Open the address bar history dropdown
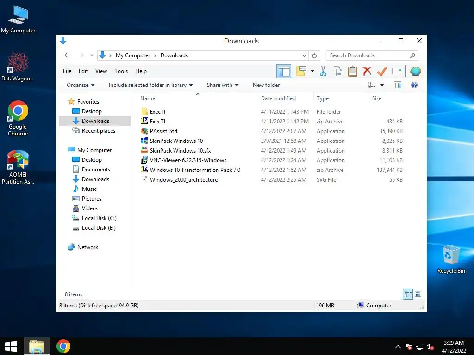Viewport: 474px width, 355px height. pos(304,55)
